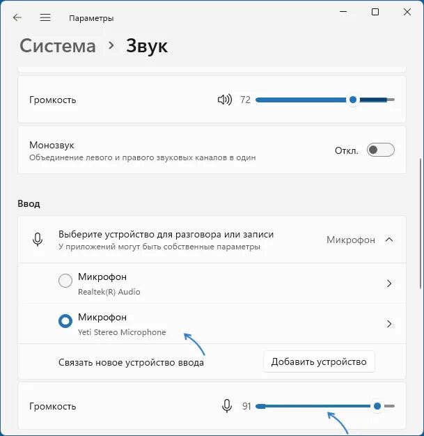
Task: Click the Параметры window title
Action: pos(91,18)
